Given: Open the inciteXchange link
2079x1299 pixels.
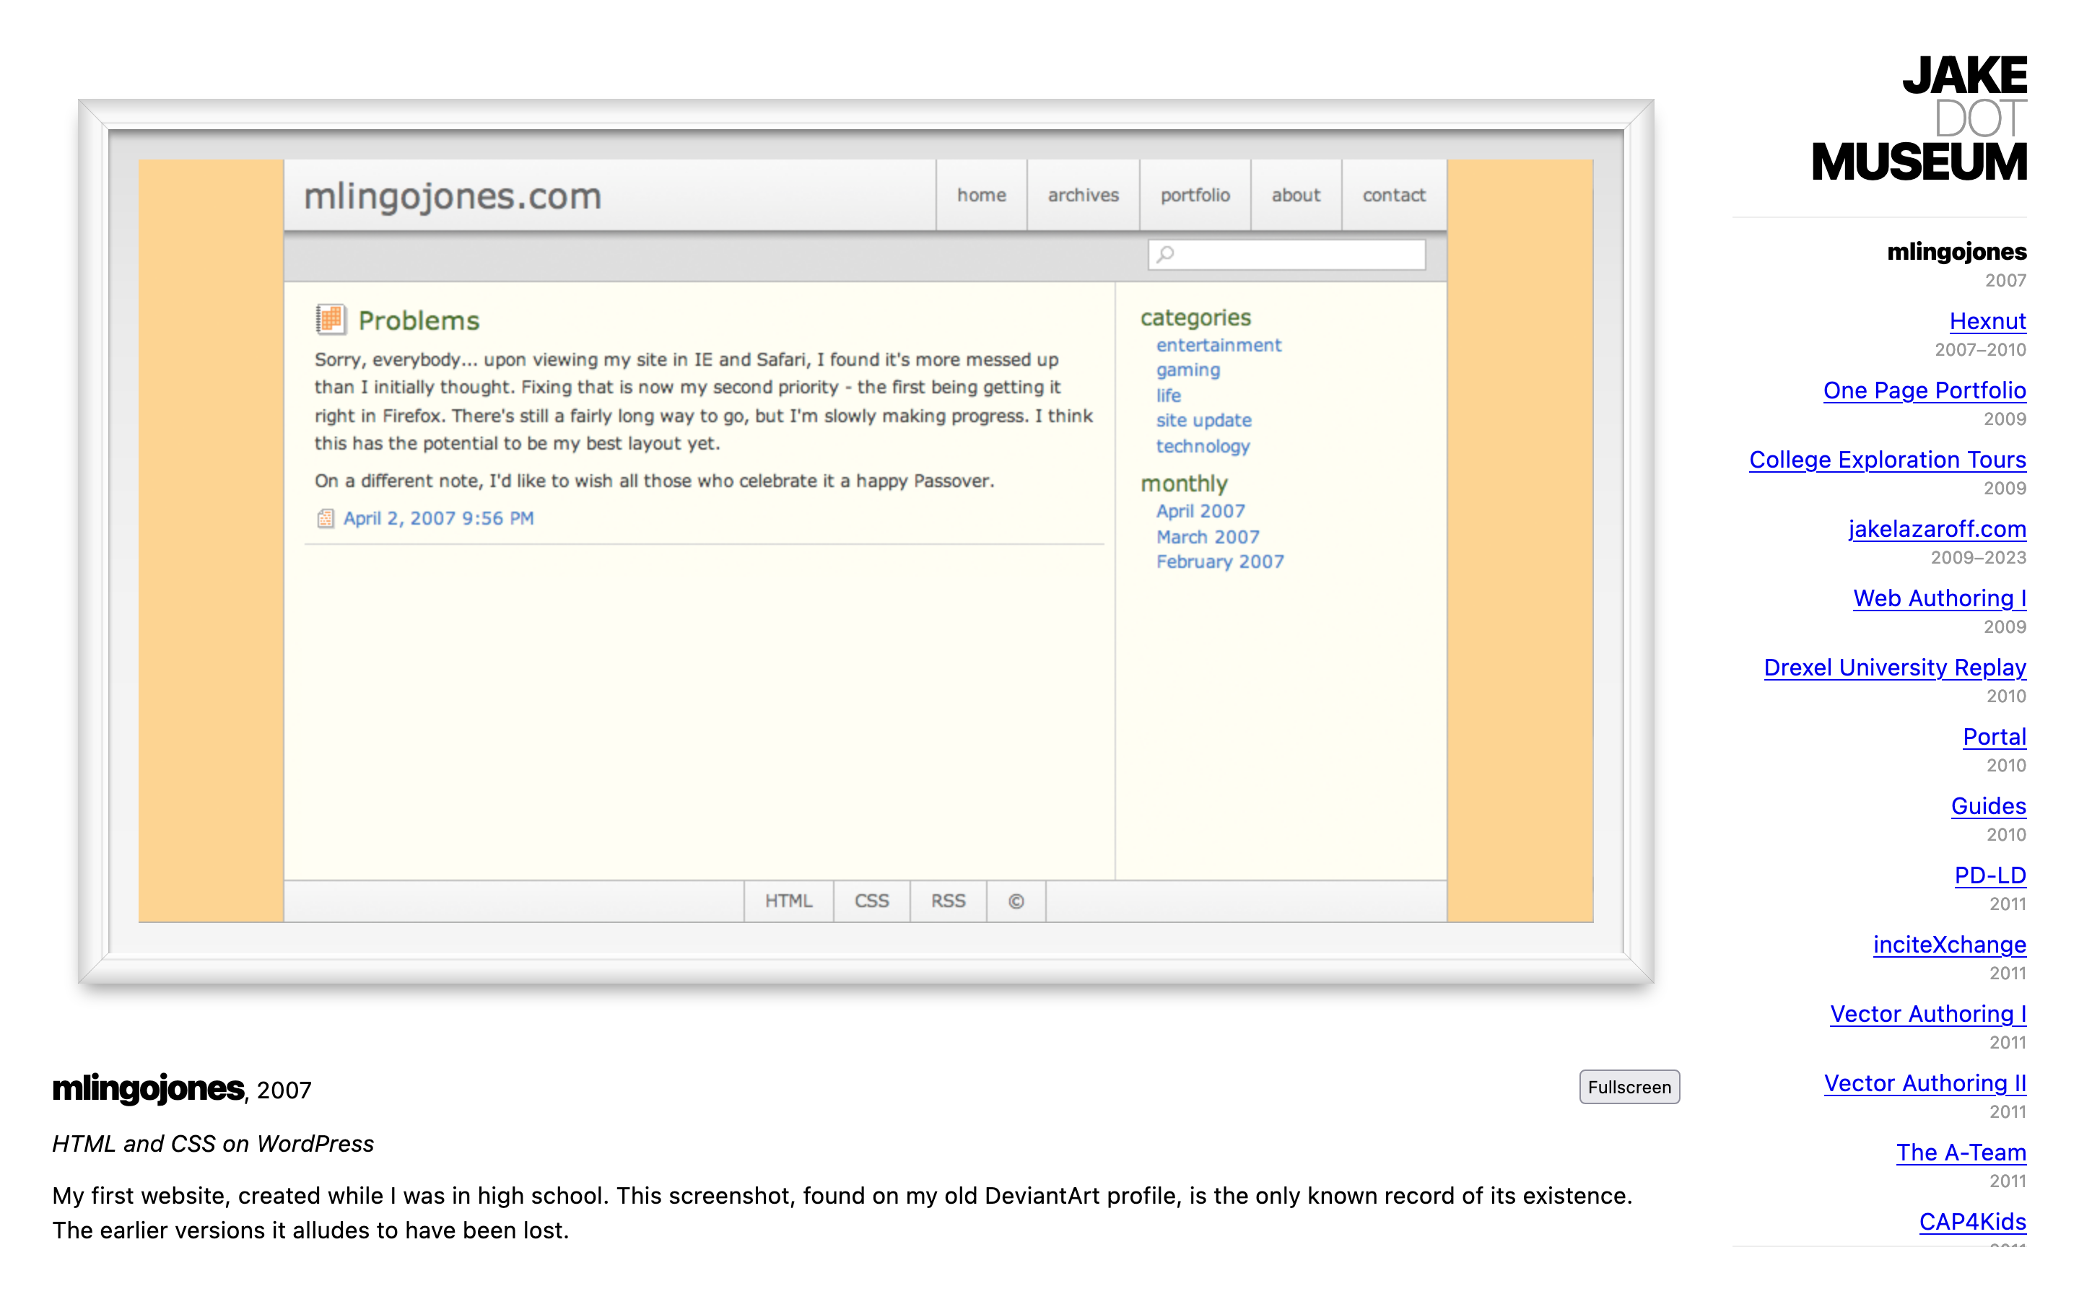Looking at the screenshot, I should (1948, 945).
